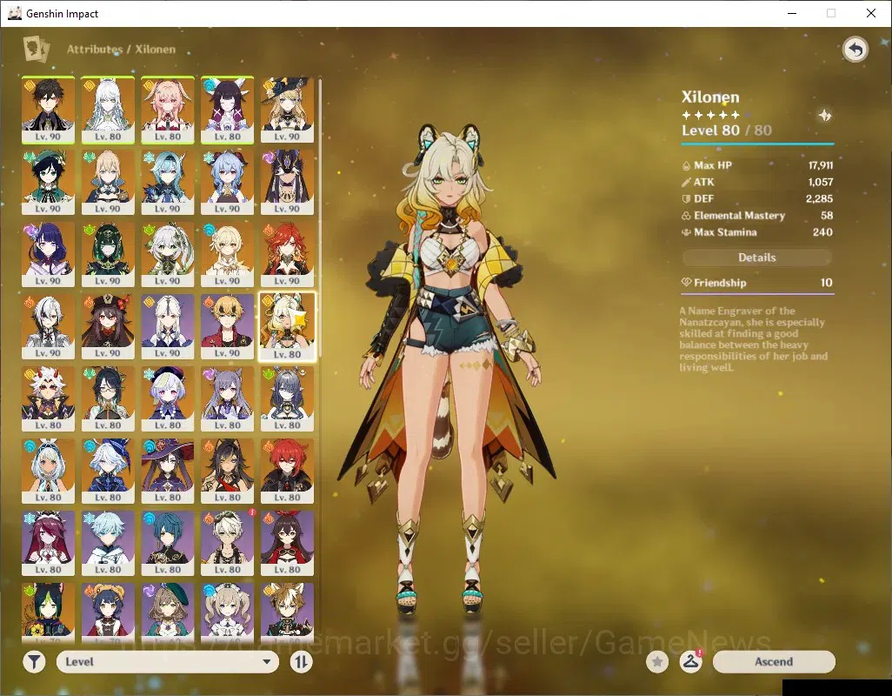Choose Mualani's portrait

(x=49, y=472)
